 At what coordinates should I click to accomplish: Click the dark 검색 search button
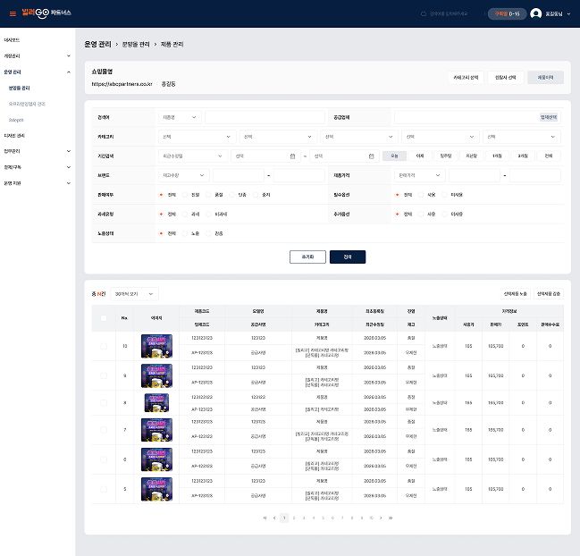click(x=348, y=257)
